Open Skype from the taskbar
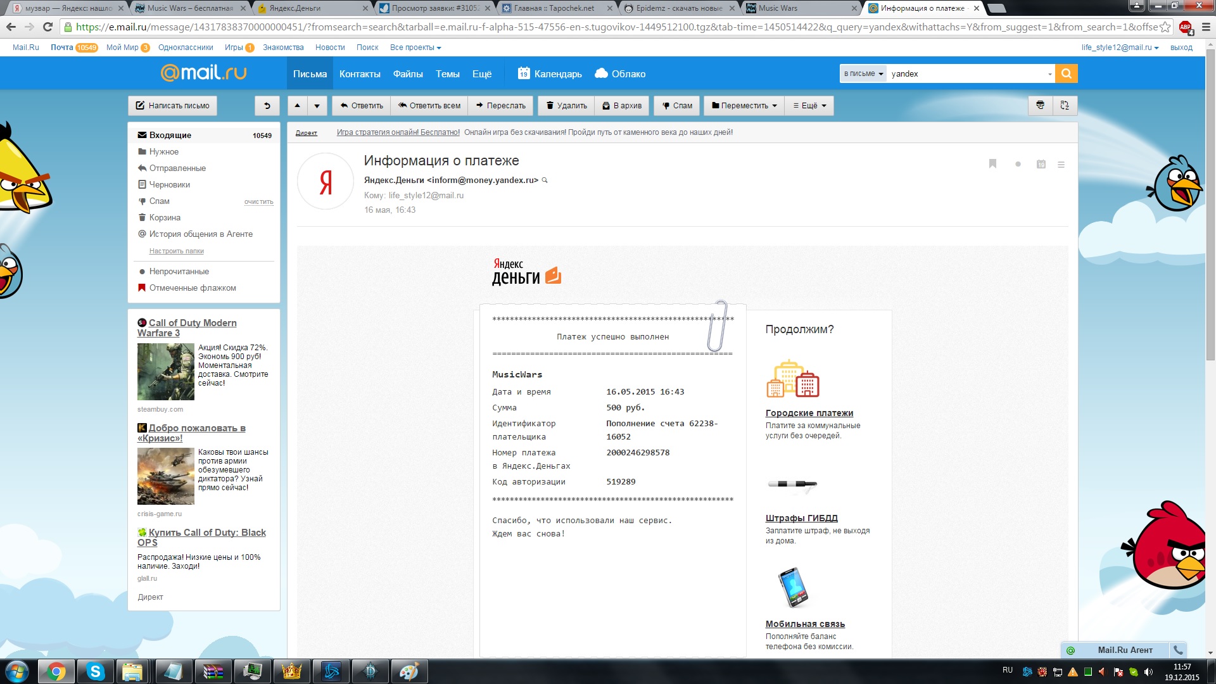Image resolution: width=1216 pixels, height=684 pixels. 96,671
